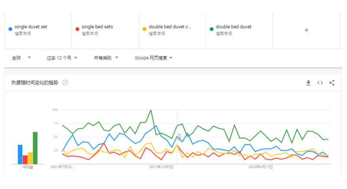Click the green line peak at 100

click(151, 110)
